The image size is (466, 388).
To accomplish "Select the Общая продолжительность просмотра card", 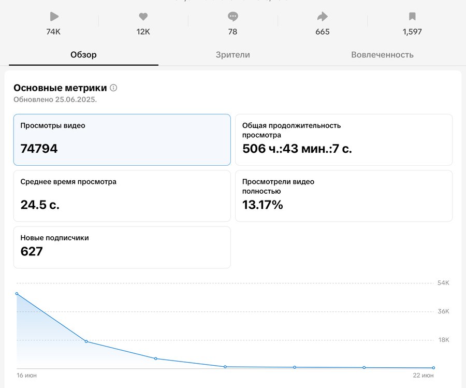I will (x=344, y=140).
